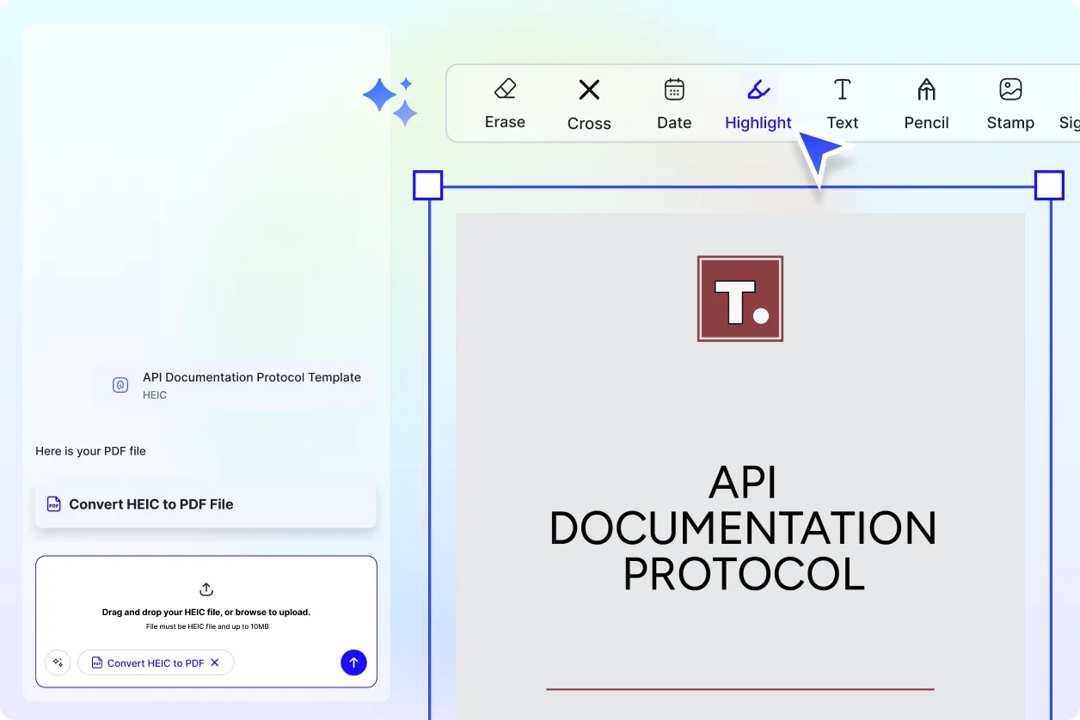The image size is (1080, 720).
Task: Open the Stamp tool
Action: click(1009, 103)
